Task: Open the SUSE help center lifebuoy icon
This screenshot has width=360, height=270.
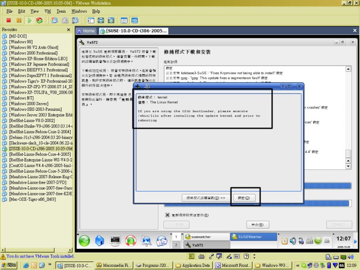Action: click(130, 241)
